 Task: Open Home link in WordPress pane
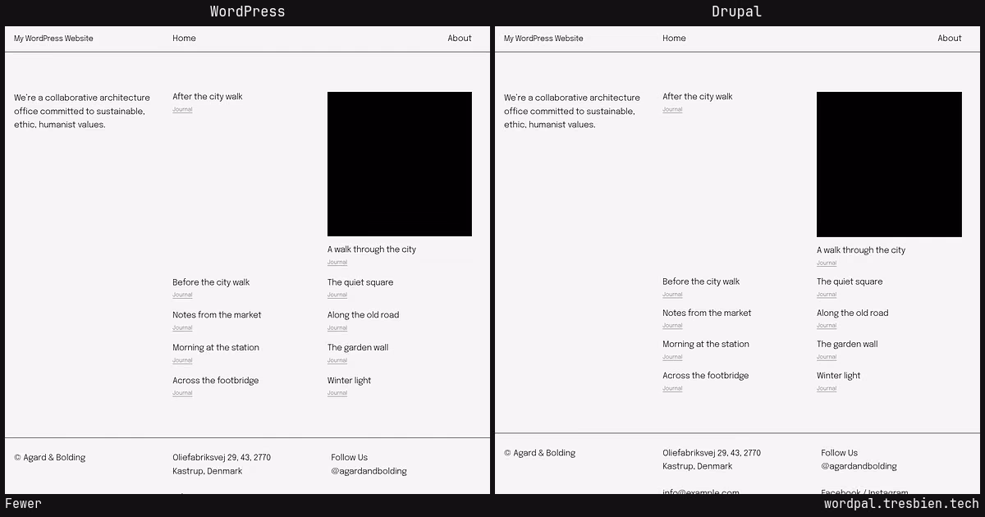coord(184,39)
